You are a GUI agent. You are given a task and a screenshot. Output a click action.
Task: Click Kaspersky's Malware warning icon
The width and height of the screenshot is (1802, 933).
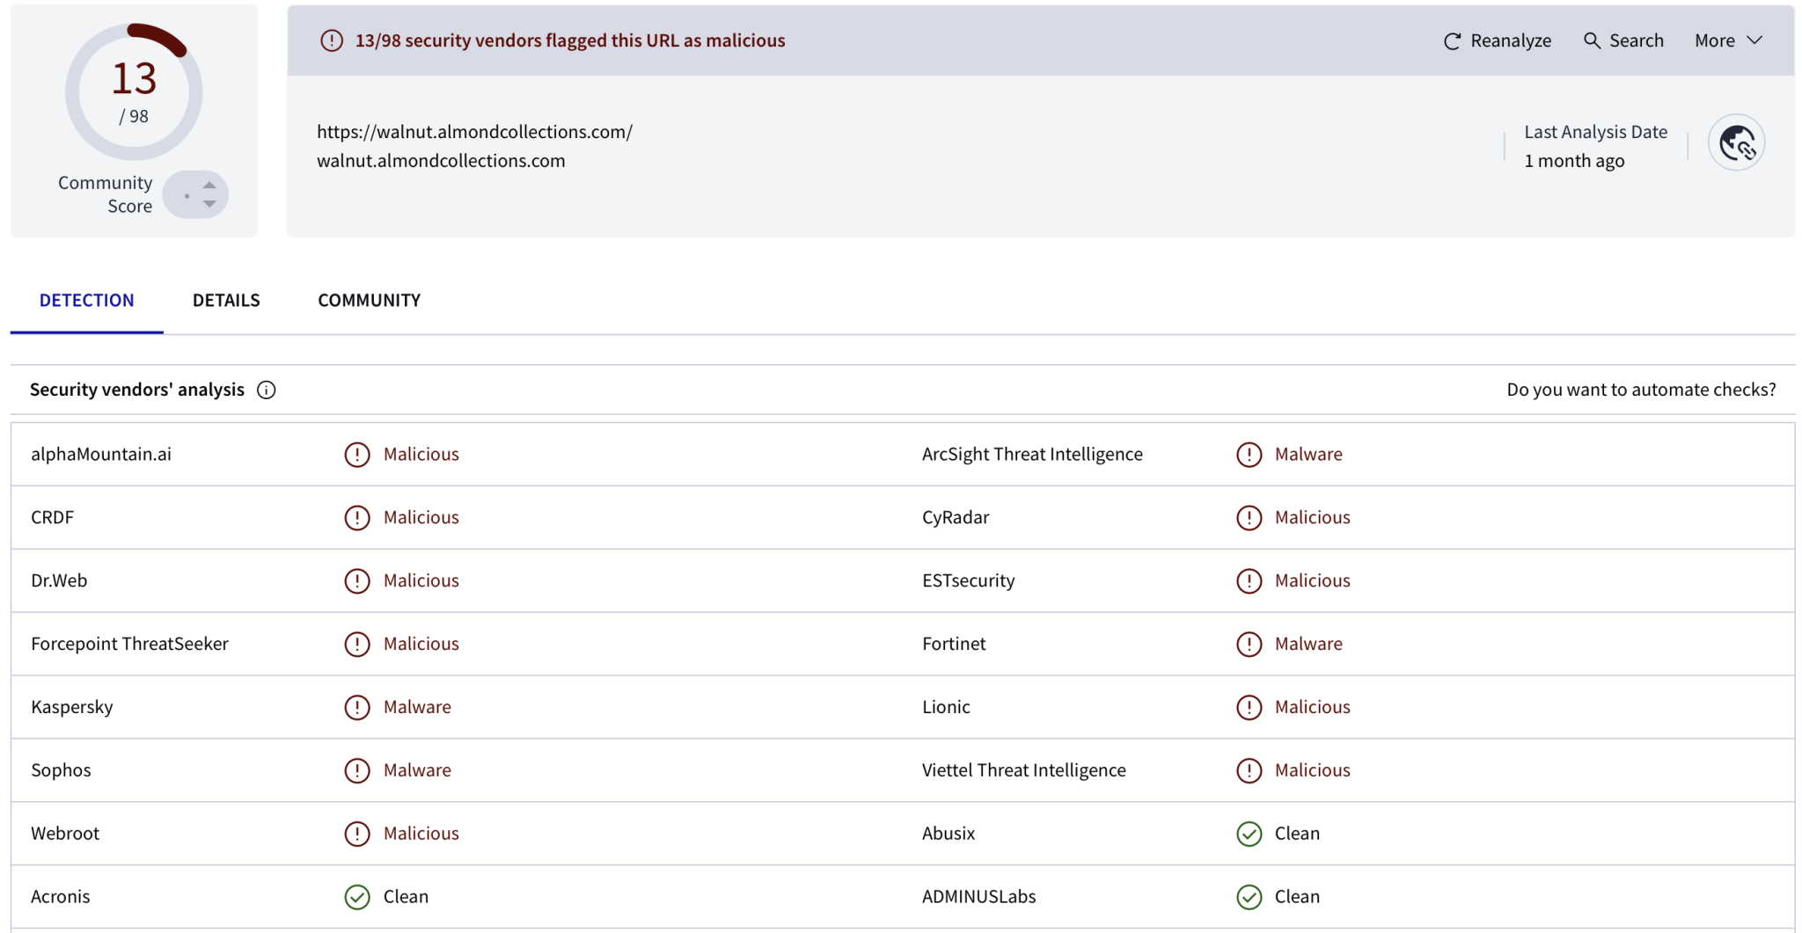pyautogui.click(x=356, y=707)
